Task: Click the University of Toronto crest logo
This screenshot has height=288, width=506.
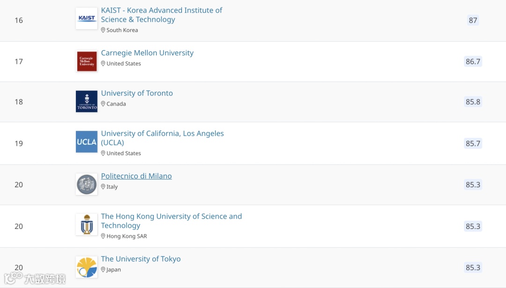Action: coord(87,101)
